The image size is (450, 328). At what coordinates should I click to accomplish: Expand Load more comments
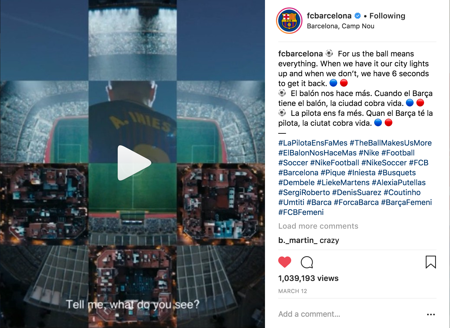coord(318,226)
